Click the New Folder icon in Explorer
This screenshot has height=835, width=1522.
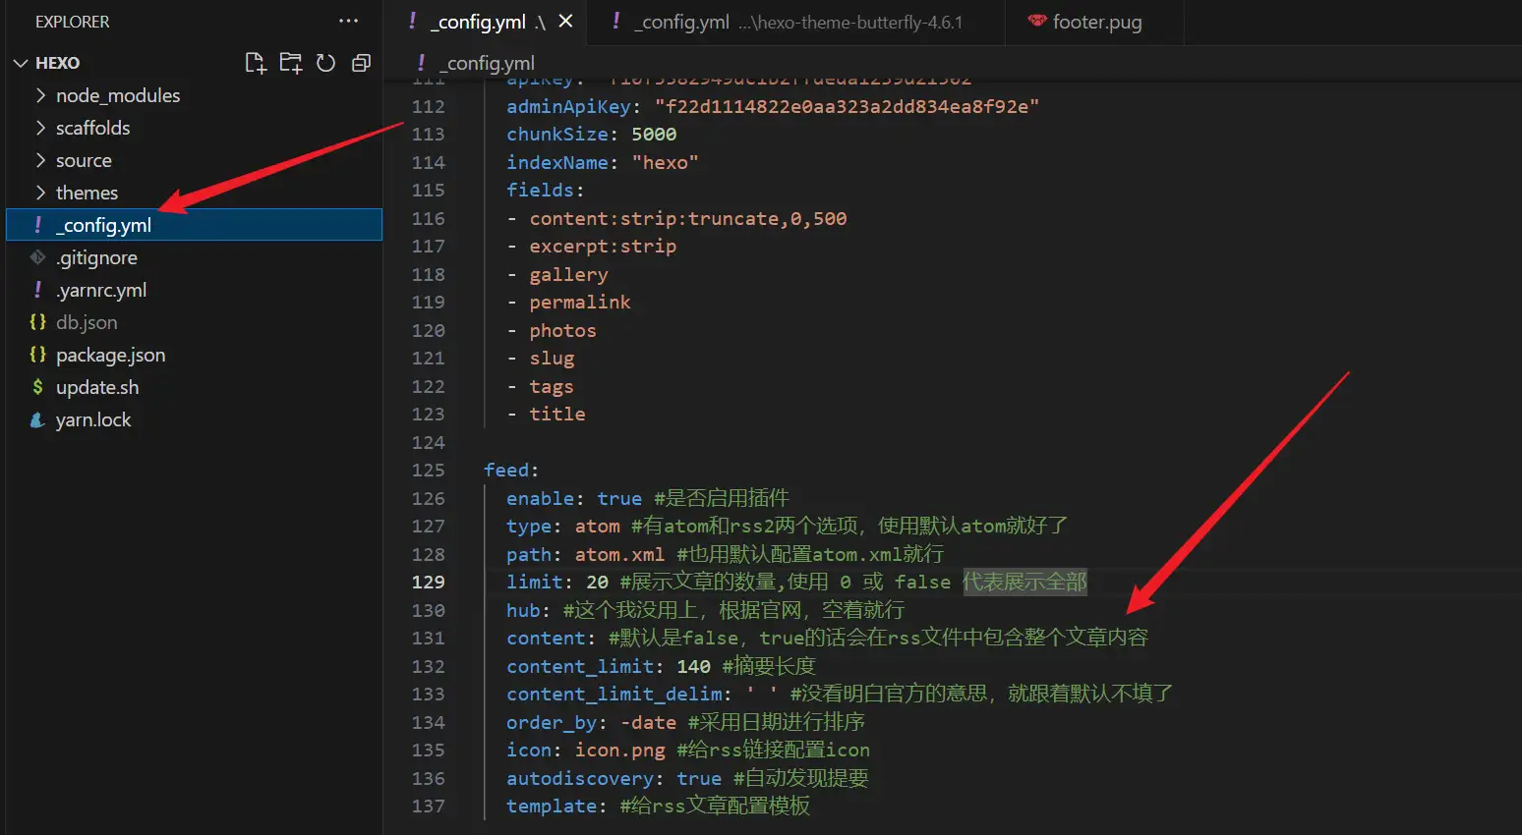click(290, 63)
